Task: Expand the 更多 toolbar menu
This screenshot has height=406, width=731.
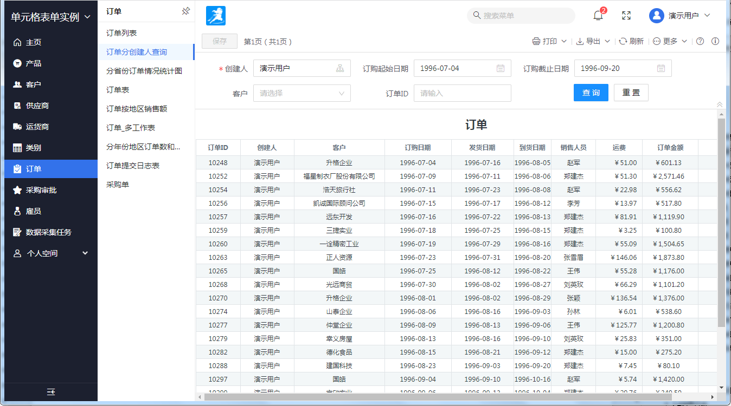Action: [670, 41]
